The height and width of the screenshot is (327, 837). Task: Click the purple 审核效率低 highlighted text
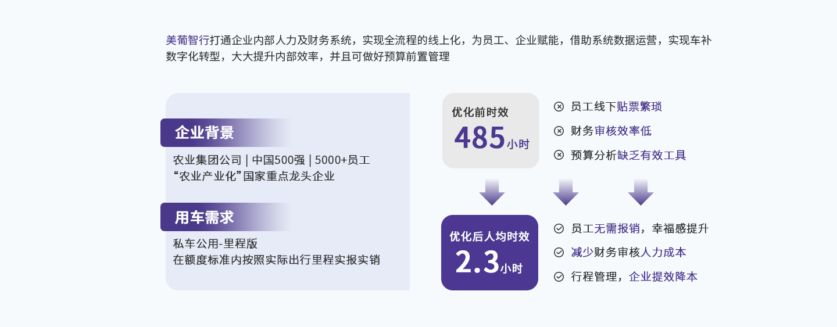click(623, 131)
